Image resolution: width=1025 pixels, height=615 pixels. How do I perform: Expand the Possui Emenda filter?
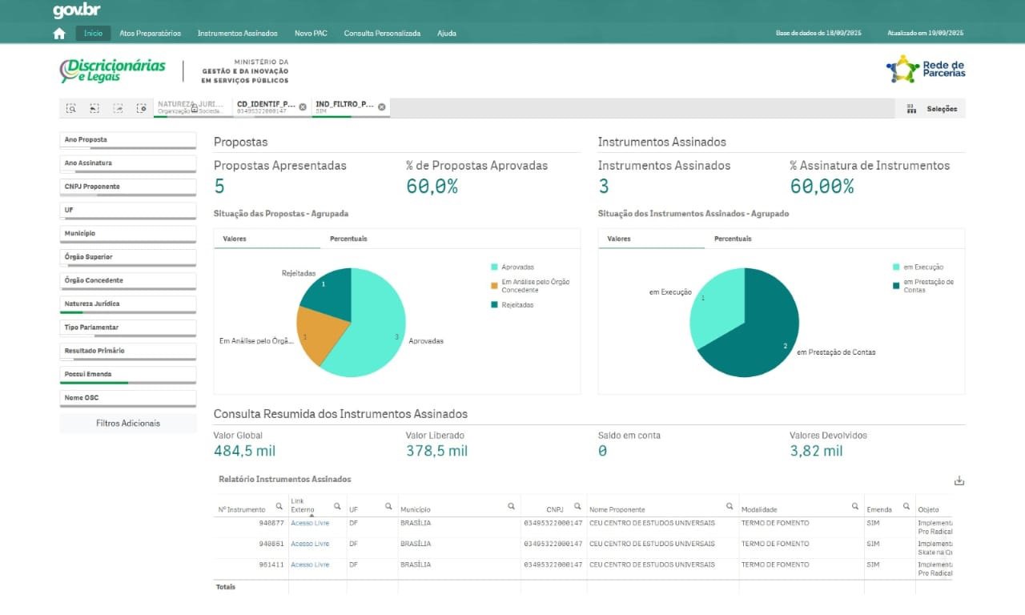[128, 374]
